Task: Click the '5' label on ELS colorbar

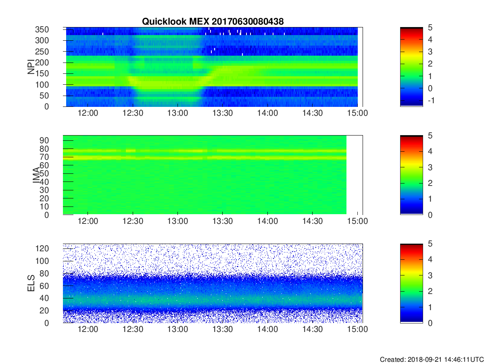Action: [430, 244]
